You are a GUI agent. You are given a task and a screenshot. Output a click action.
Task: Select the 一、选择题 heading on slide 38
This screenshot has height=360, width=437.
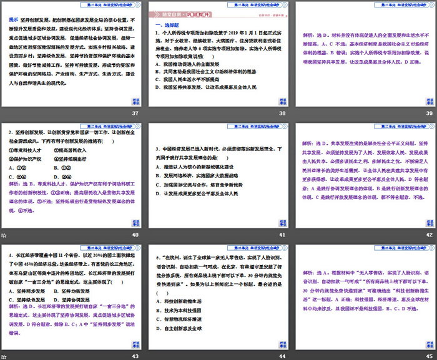(x=167, y=24)
